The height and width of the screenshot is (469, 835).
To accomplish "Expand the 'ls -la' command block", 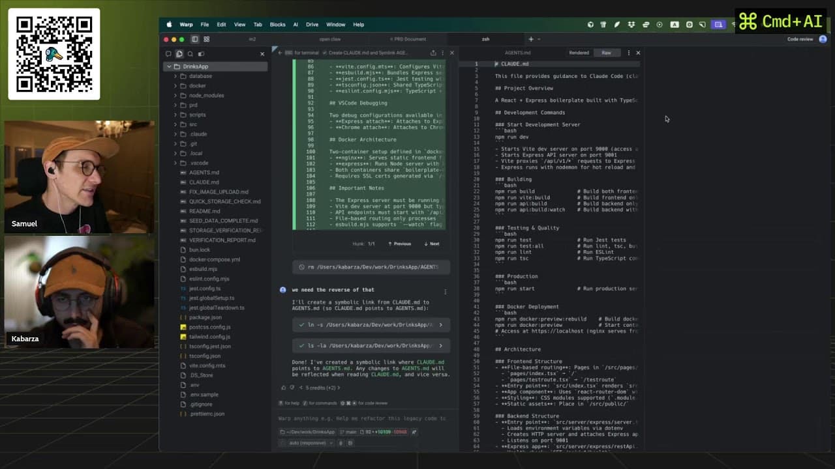I will pos(440,346).
